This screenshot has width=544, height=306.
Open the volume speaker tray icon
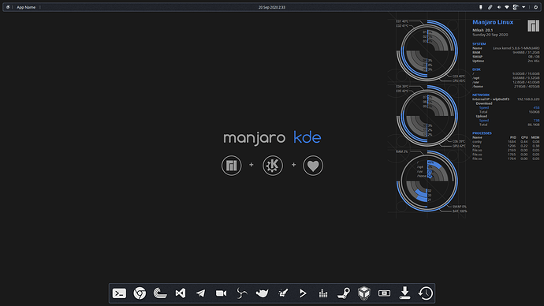click(499, 7)
